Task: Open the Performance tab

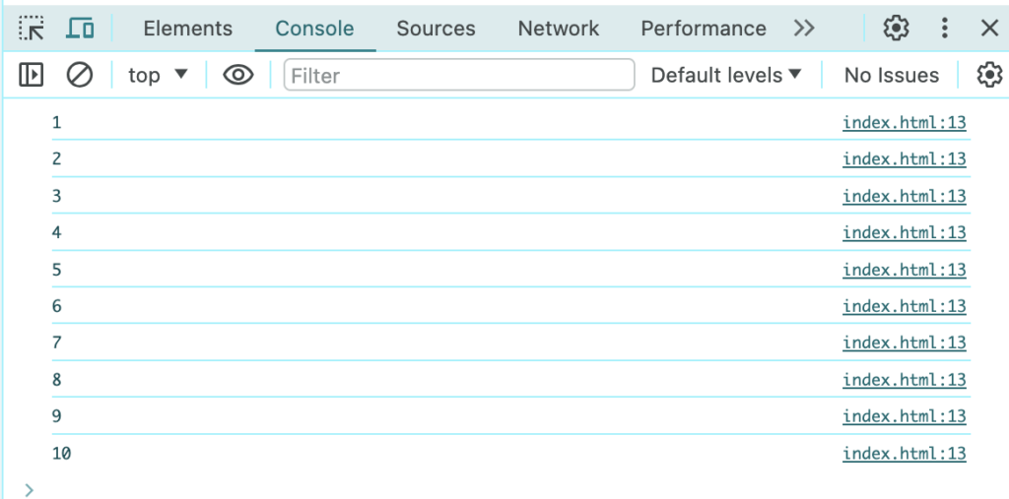Action: coord(704,29)
